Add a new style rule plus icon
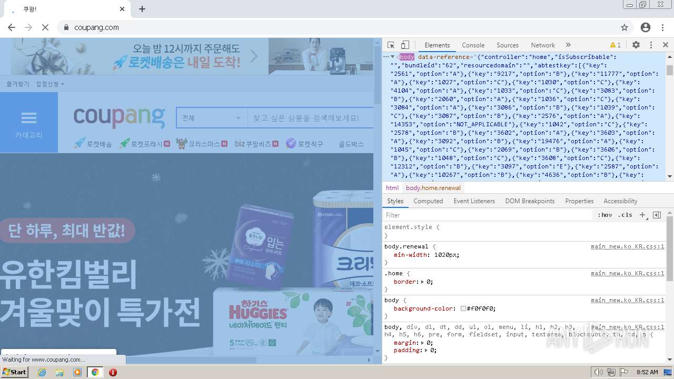Screen dimensions: 674x379 point(642,215)
